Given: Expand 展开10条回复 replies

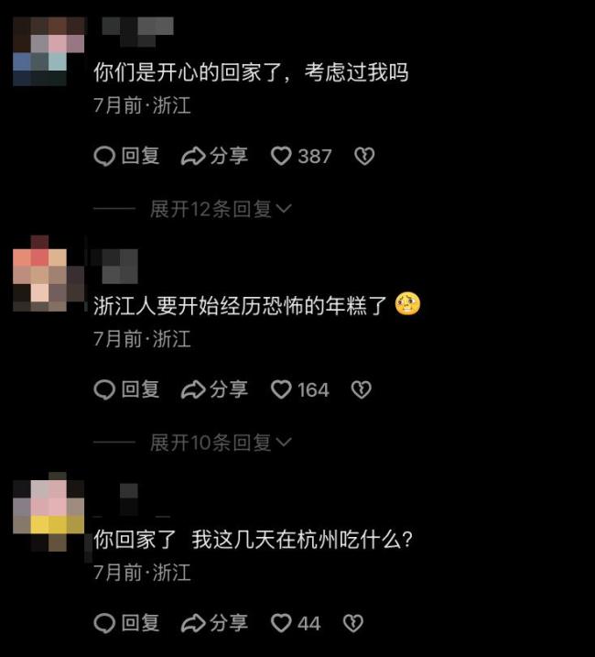Looking at the screenshot, I should pos(221,443).
